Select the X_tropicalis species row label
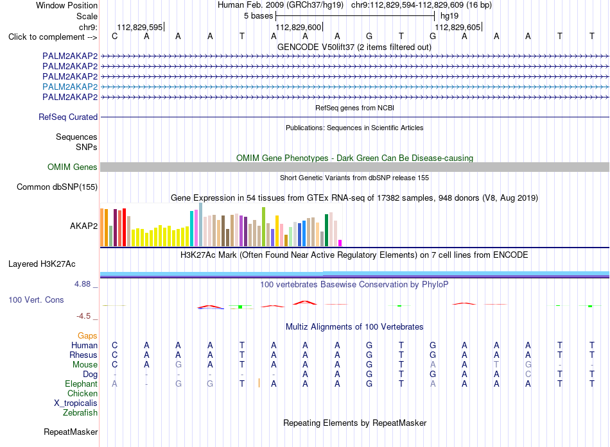Screen dimensions: 610x447 point(76,403)
